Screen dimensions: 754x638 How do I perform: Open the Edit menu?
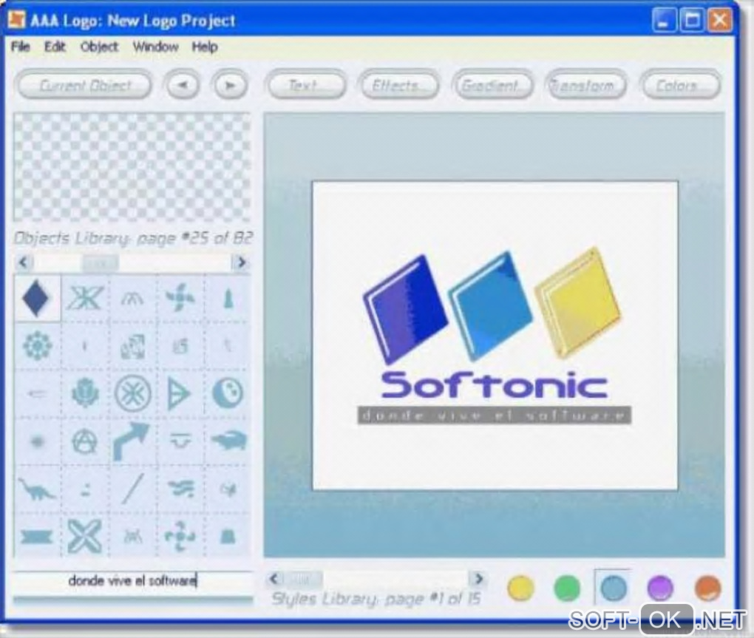click(55, 47)
